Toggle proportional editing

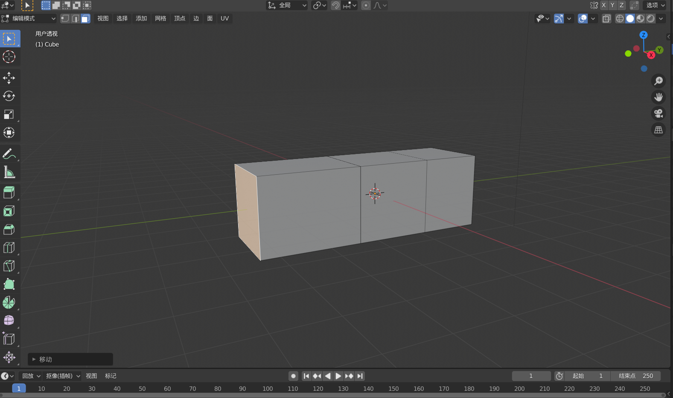pyautogui.click(x=366, y=5)
